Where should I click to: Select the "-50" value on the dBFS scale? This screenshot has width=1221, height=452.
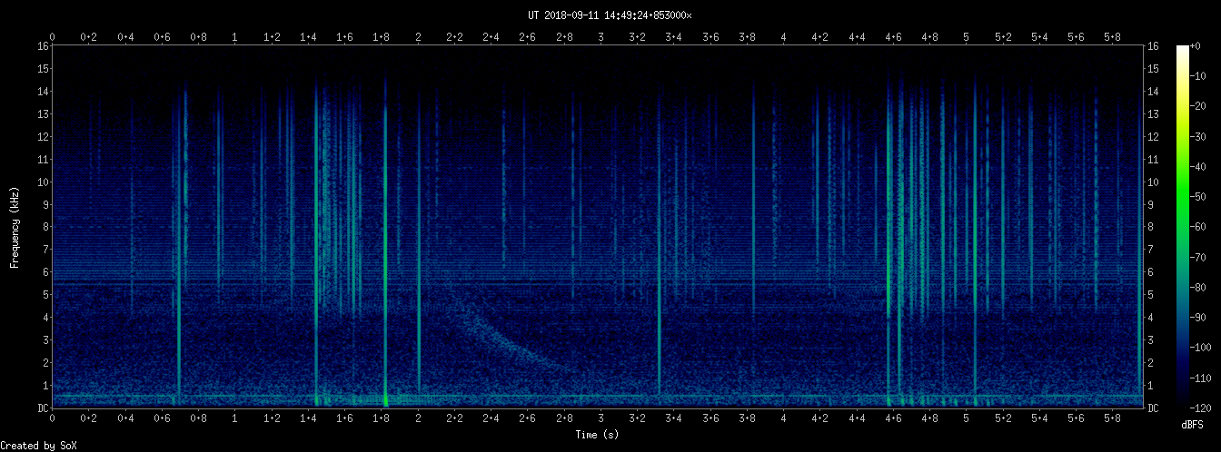(1199, 197)
